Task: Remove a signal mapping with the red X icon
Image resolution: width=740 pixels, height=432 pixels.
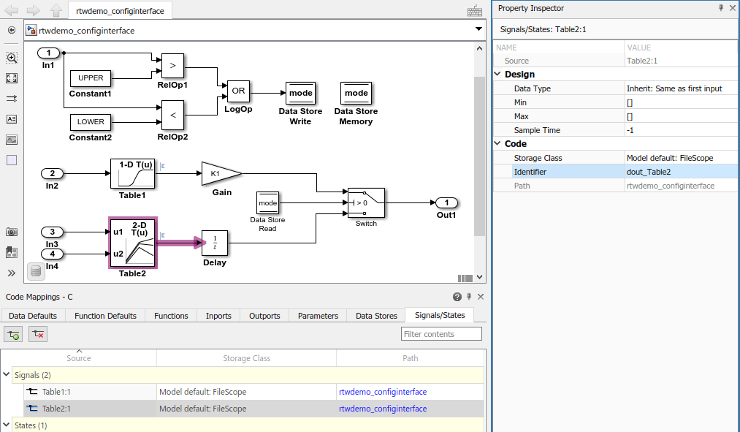Action: (x=37, y=333)
